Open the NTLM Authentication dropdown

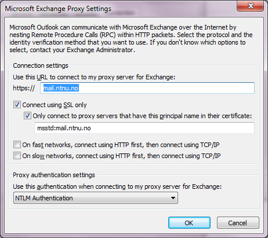point(96,198)
